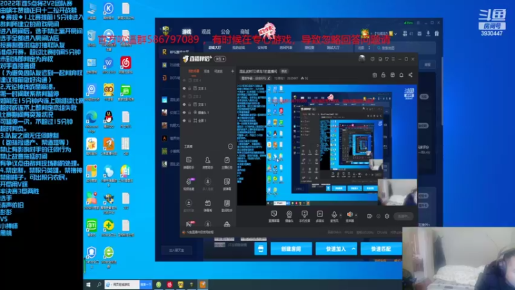Open the 视频连麦 tool with microphone icon

click(189, 184)
